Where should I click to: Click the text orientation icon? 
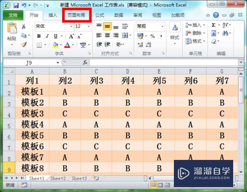tap(119, 44)
